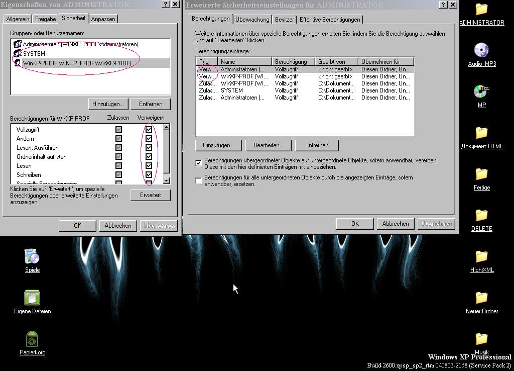Click the permissions list scroll-down arrow

click(x=166, y=180)
